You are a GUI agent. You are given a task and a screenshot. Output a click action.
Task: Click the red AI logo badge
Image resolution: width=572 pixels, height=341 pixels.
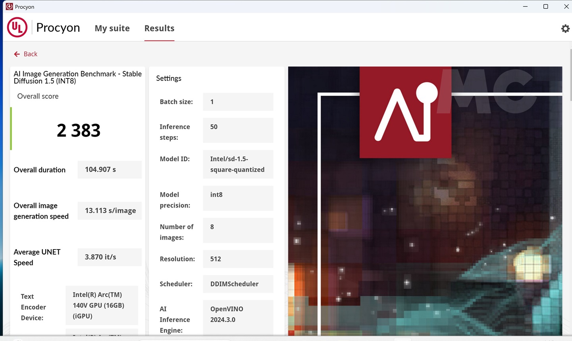(405, 112)
